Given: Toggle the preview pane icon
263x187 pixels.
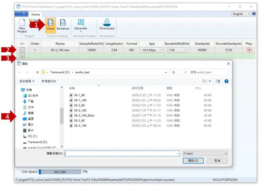Looking at the screenshot, I should [x=218, y=81].
